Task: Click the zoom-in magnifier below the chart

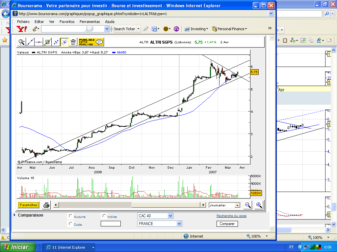Action: 259,205
